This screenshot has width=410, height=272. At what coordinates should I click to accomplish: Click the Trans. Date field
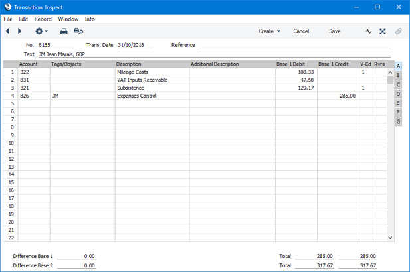136,45
